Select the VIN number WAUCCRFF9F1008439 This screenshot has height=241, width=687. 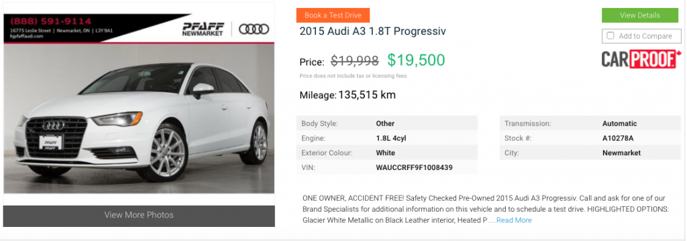(414, 167)
